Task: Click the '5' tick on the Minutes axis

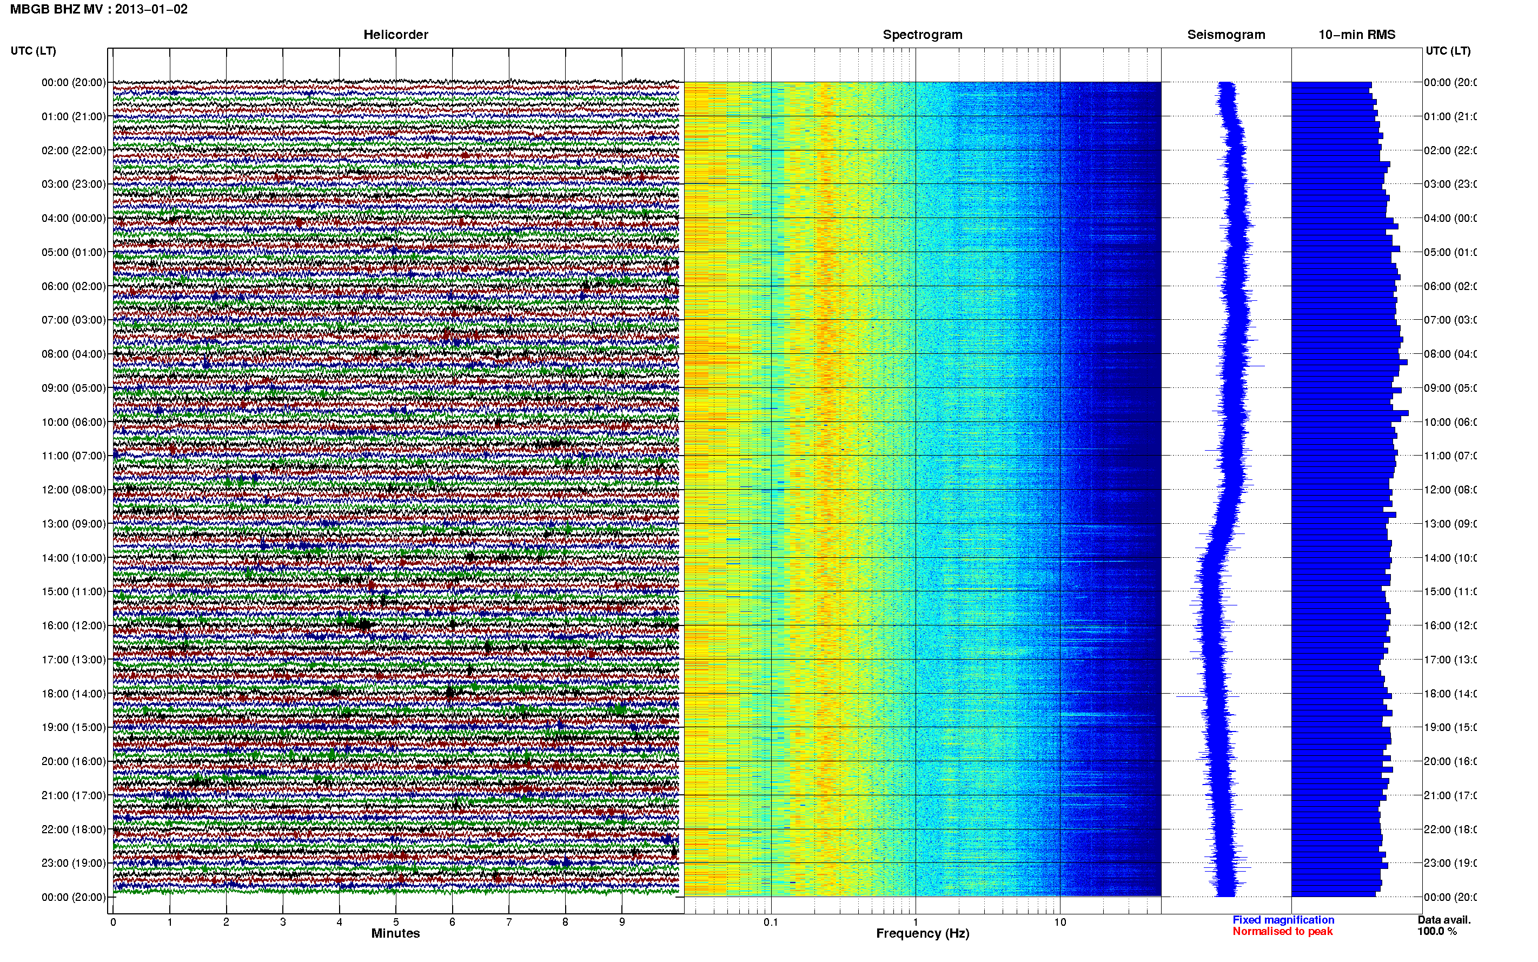Action: point(396,922)
